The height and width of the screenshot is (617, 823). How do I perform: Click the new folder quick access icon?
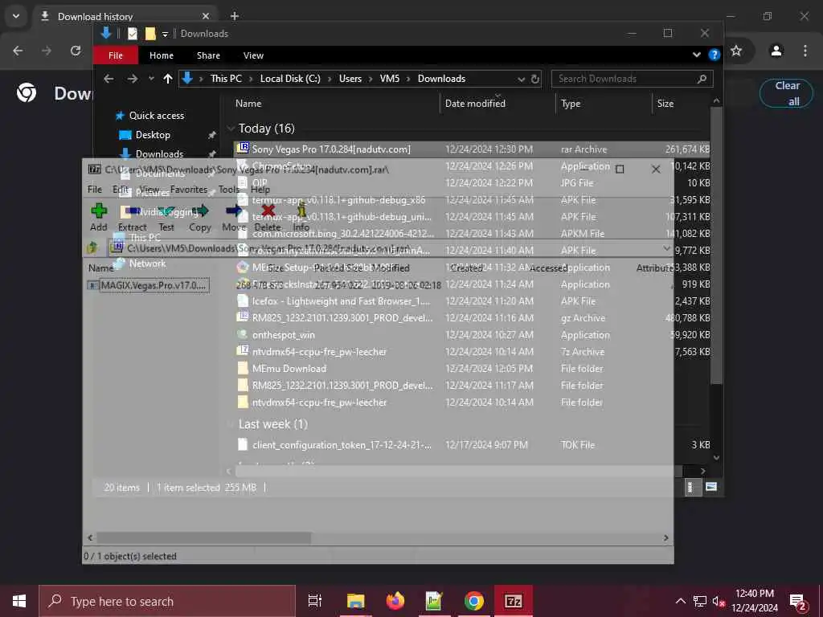(x=150, y=34)
